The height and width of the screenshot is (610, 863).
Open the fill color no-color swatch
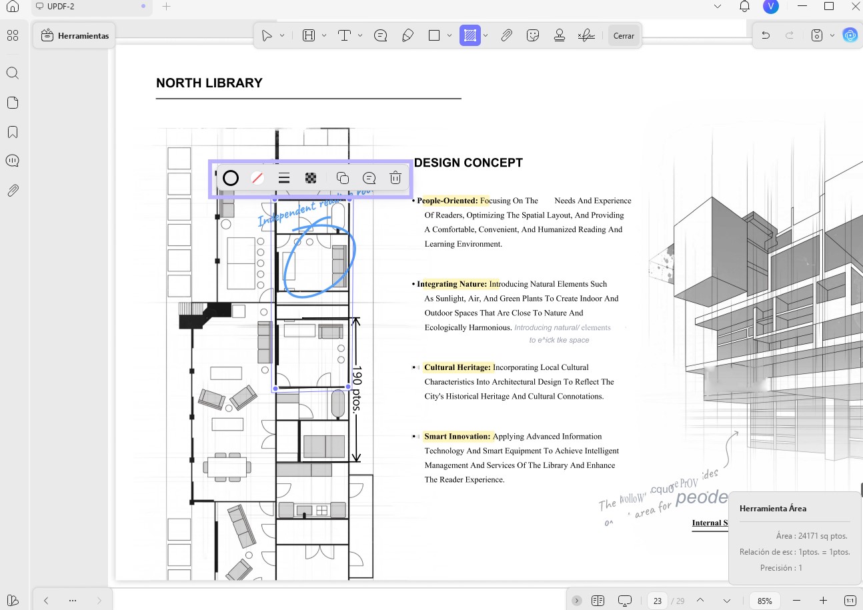pyautogui.click(x=257, y=178)
